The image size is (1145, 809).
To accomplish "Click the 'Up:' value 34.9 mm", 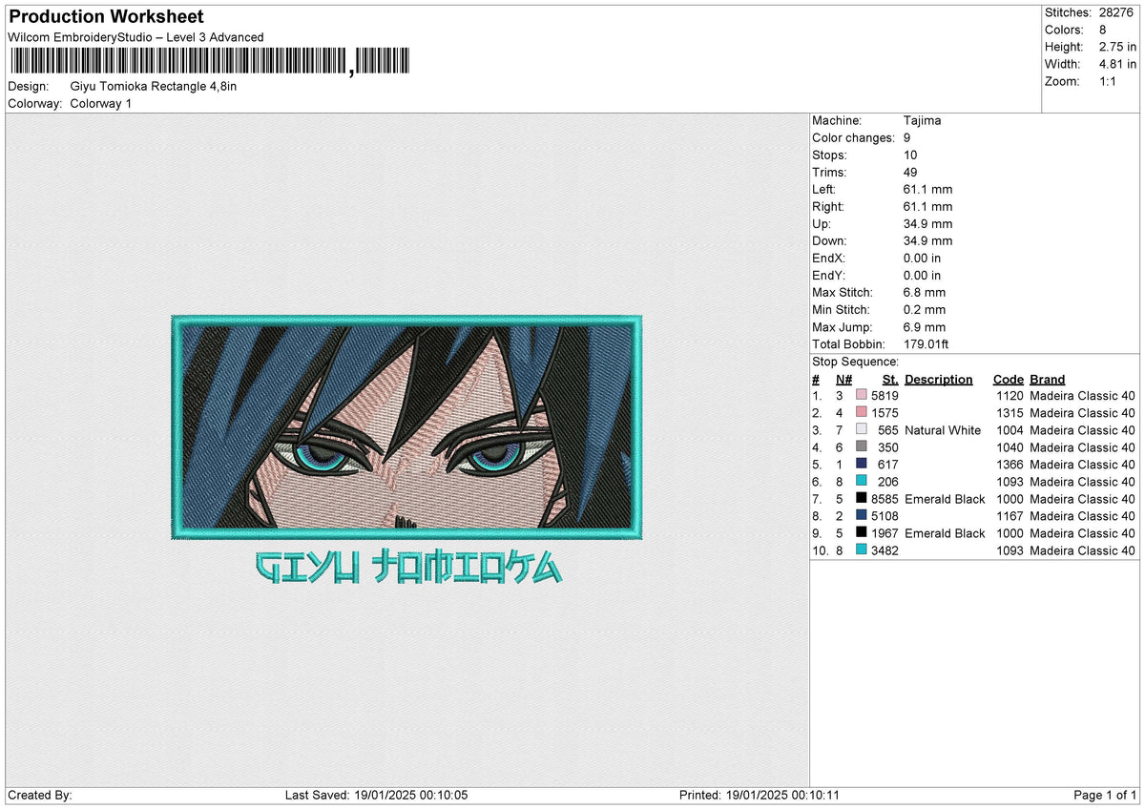I will pos(927,224).
